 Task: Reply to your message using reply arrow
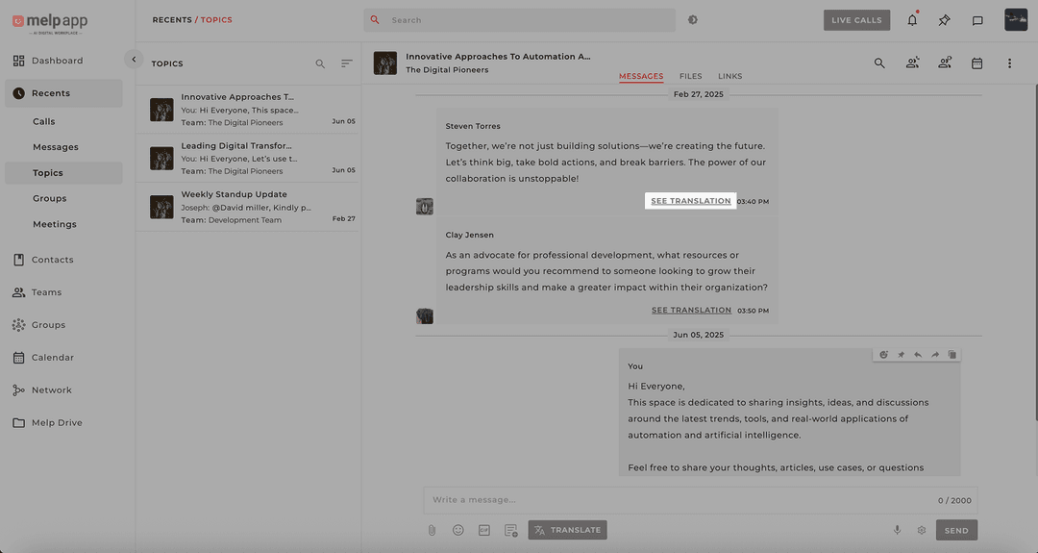pyautogui.click(x=918, y=355)
